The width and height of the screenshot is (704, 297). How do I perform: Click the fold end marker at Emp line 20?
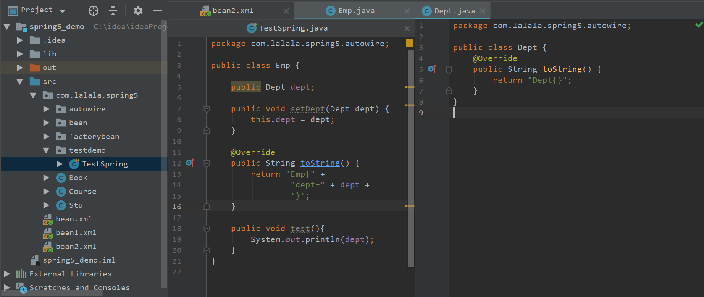[x=207, y=250]
